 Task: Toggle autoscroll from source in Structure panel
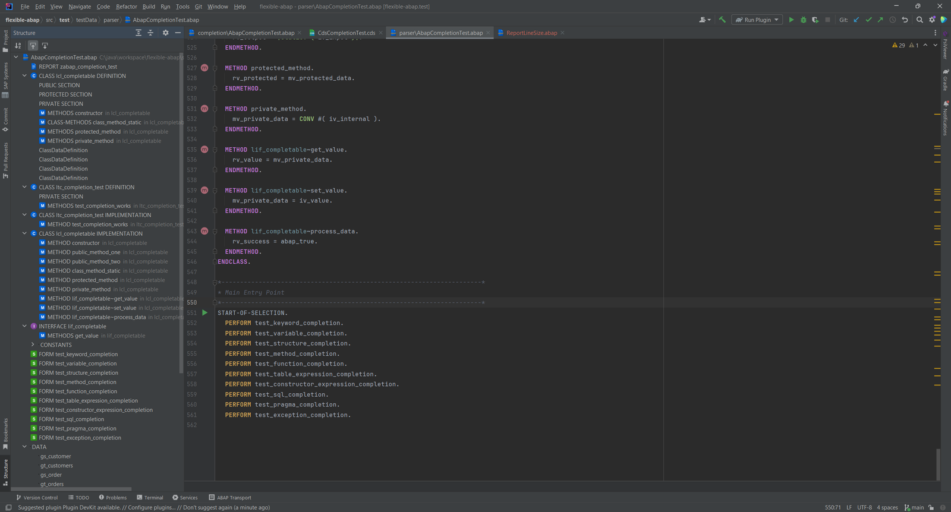45,45
